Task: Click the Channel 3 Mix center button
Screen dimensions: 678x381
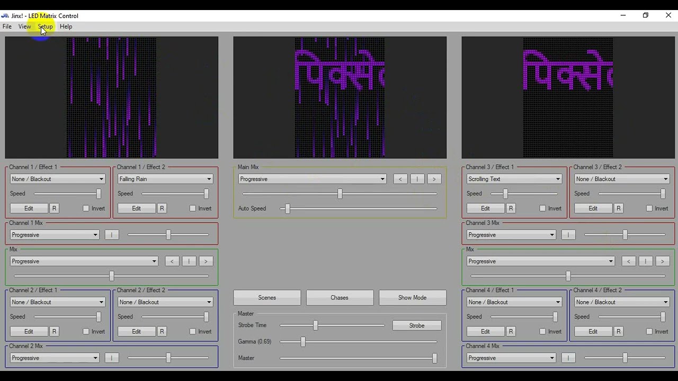Action: point(568,235)
